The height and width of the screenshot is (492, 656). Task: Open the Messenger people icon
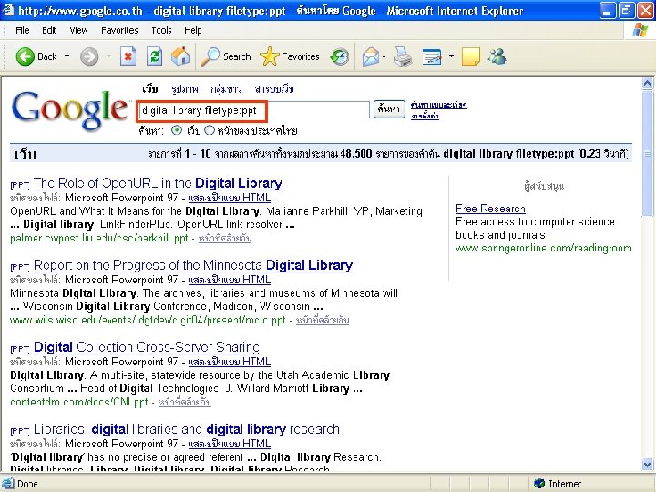[497, 56]
